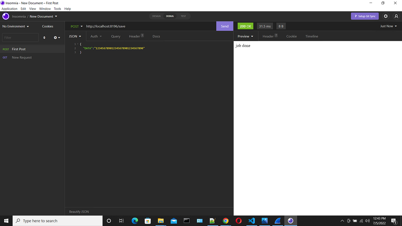Open the No Environment dropdown
The height and width of the screenshot is (226, 402).
[16, 26]
